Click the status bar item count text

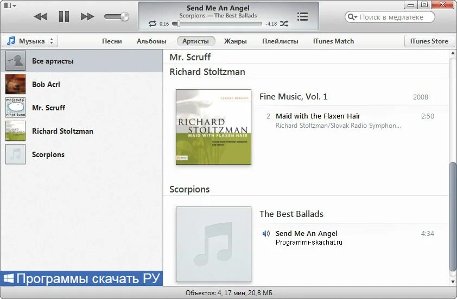coord(229,292)
